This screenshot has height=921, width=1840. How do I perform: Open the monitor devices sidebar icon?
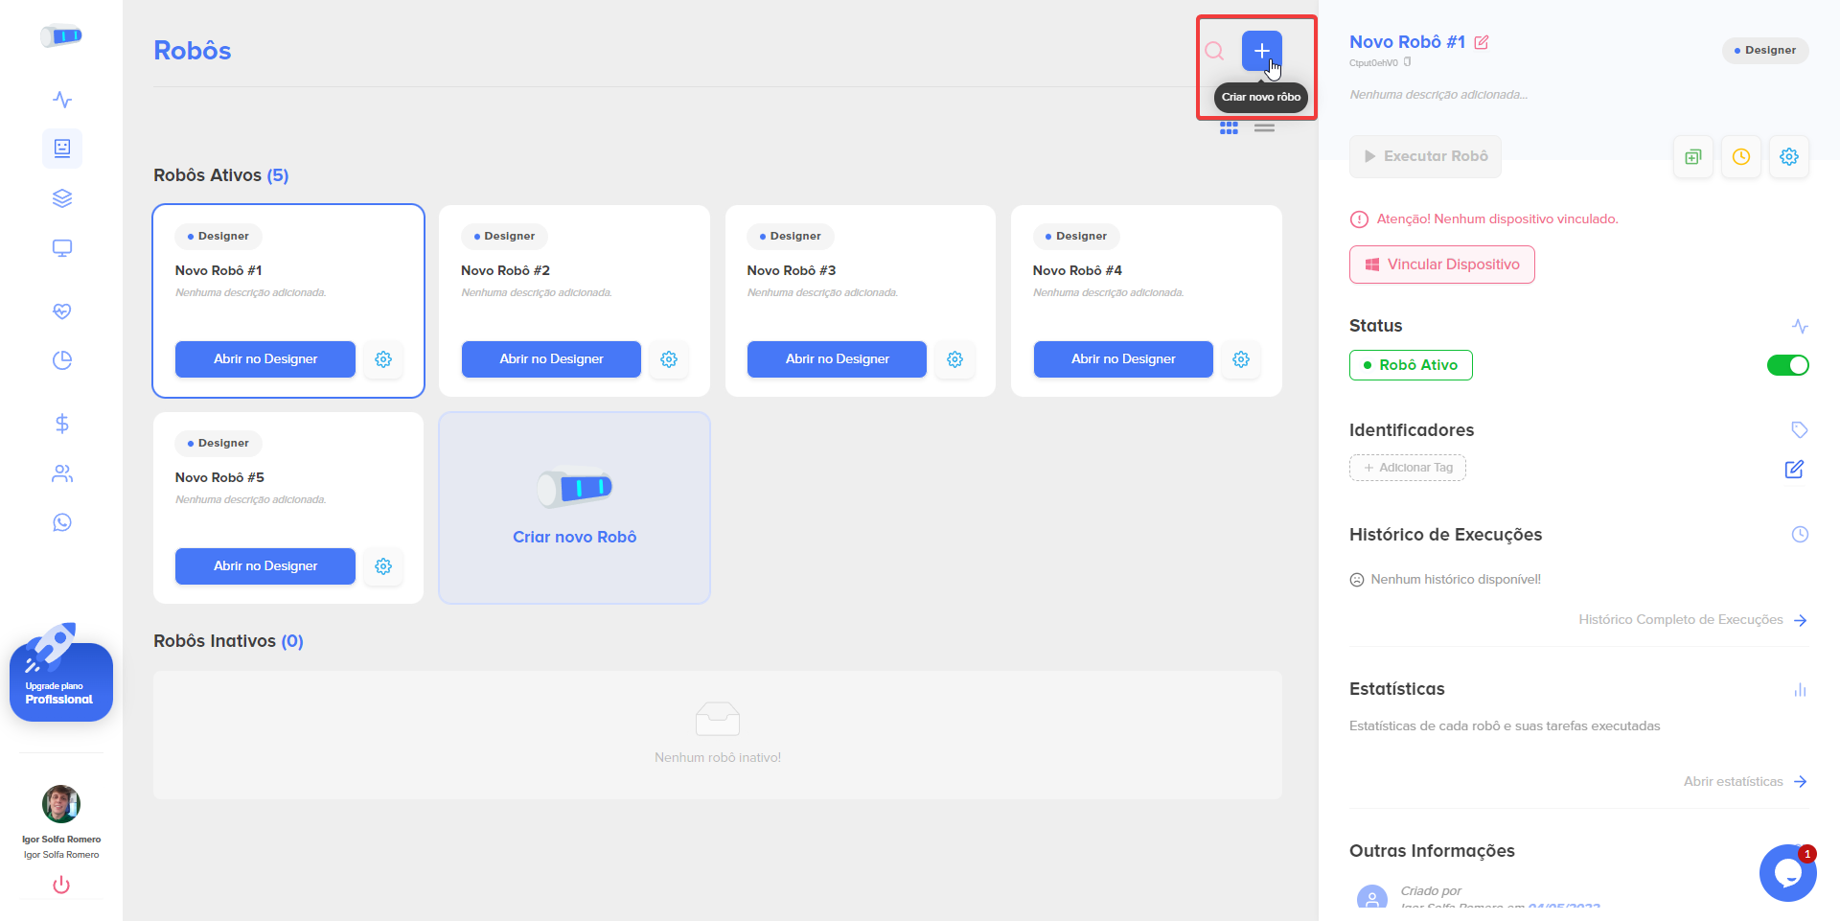(62, 248)
